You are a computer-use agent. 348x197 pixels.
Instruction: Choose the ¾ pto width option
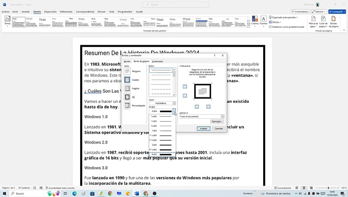pos(162,126)
